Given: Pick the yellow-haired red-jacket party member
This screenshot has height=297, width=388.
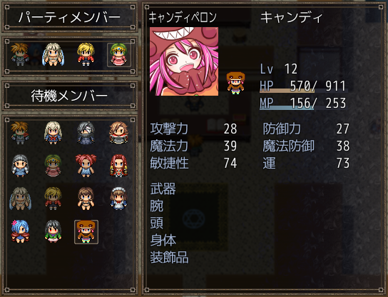Looking at the screenshot, I should (x=86, y=55).
